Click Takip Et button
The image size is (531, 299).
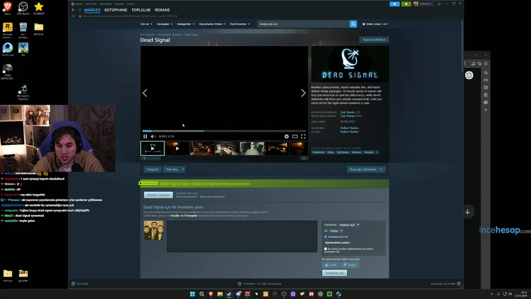click(x=152, y=169)
